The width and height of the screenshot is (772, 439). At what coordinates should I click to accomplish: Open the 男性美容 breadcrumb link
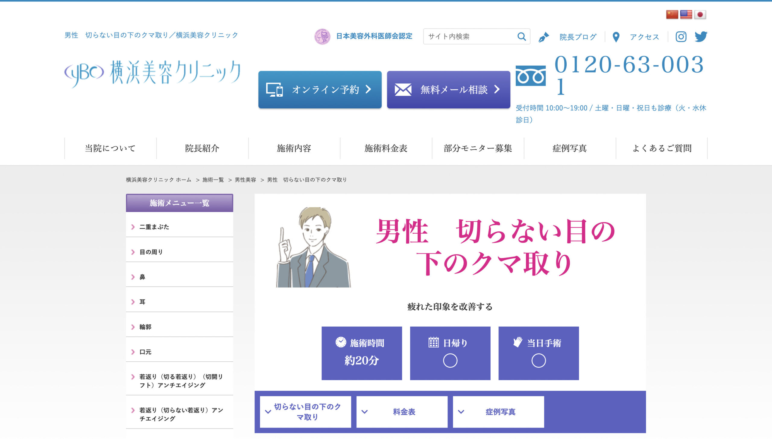[245, 179]
